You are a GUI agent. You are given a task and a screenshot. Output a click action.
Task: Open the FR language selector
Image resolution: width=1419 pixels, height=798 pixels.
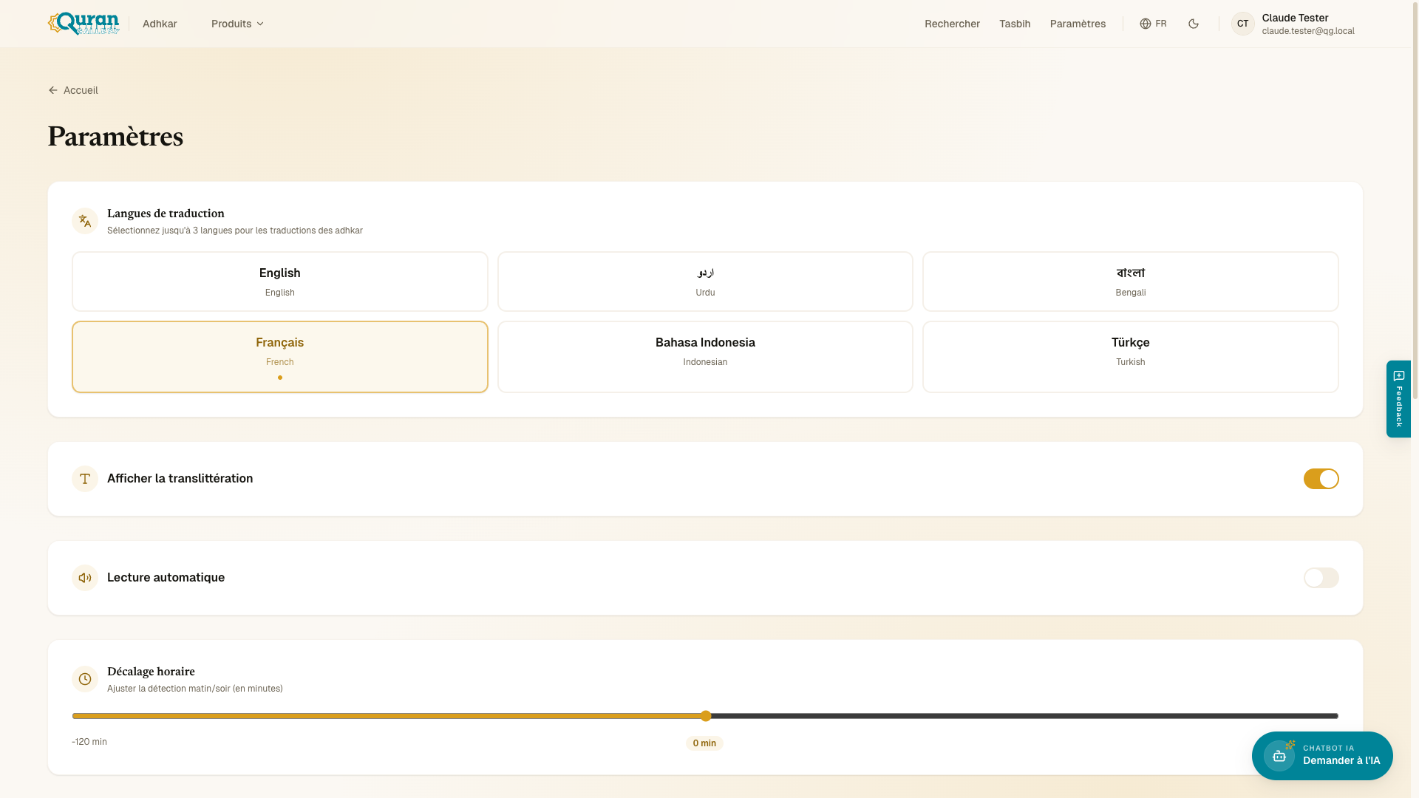point(1153,24)
